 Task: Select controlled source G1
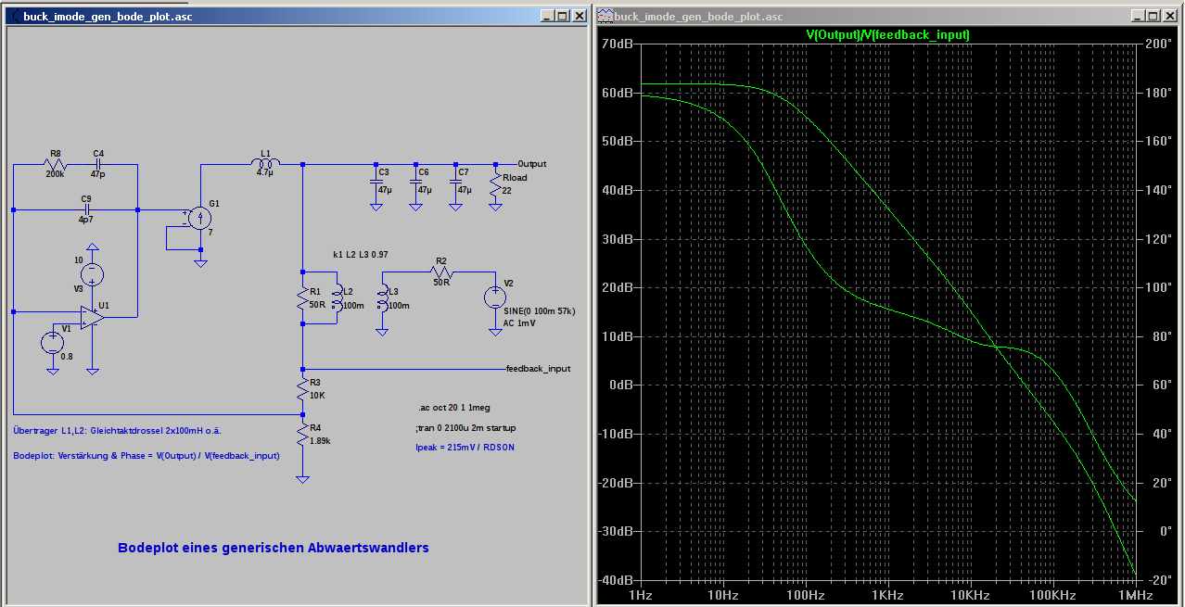pyautogui.click(x=198, y=218)
